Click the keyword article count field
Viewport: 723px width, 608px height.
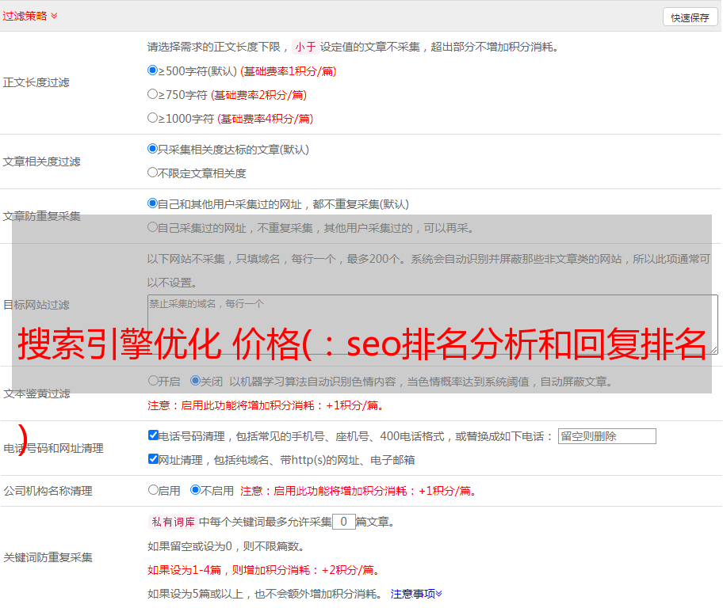click(343, 522)
